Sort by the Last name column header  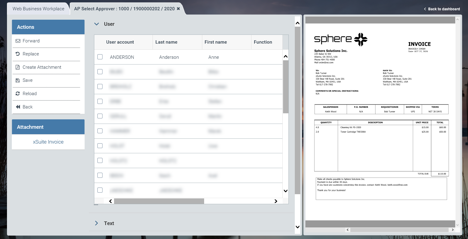click(166, 42)
